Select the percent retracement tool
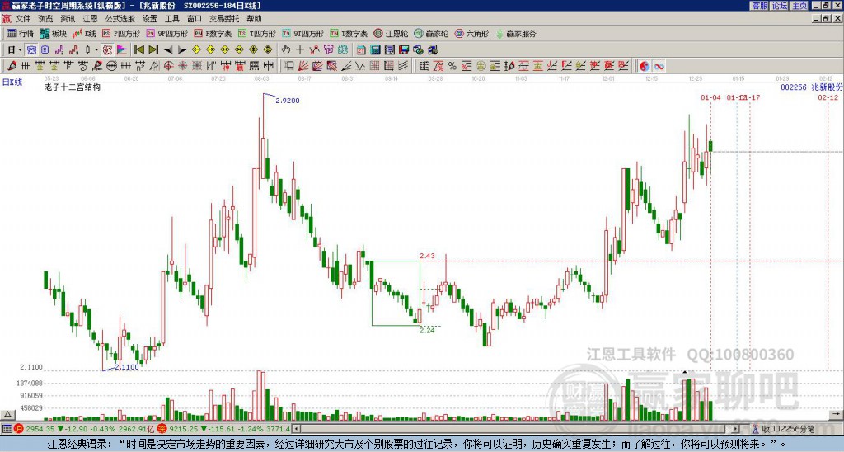844x452 pixels. [x=452, y=66]
